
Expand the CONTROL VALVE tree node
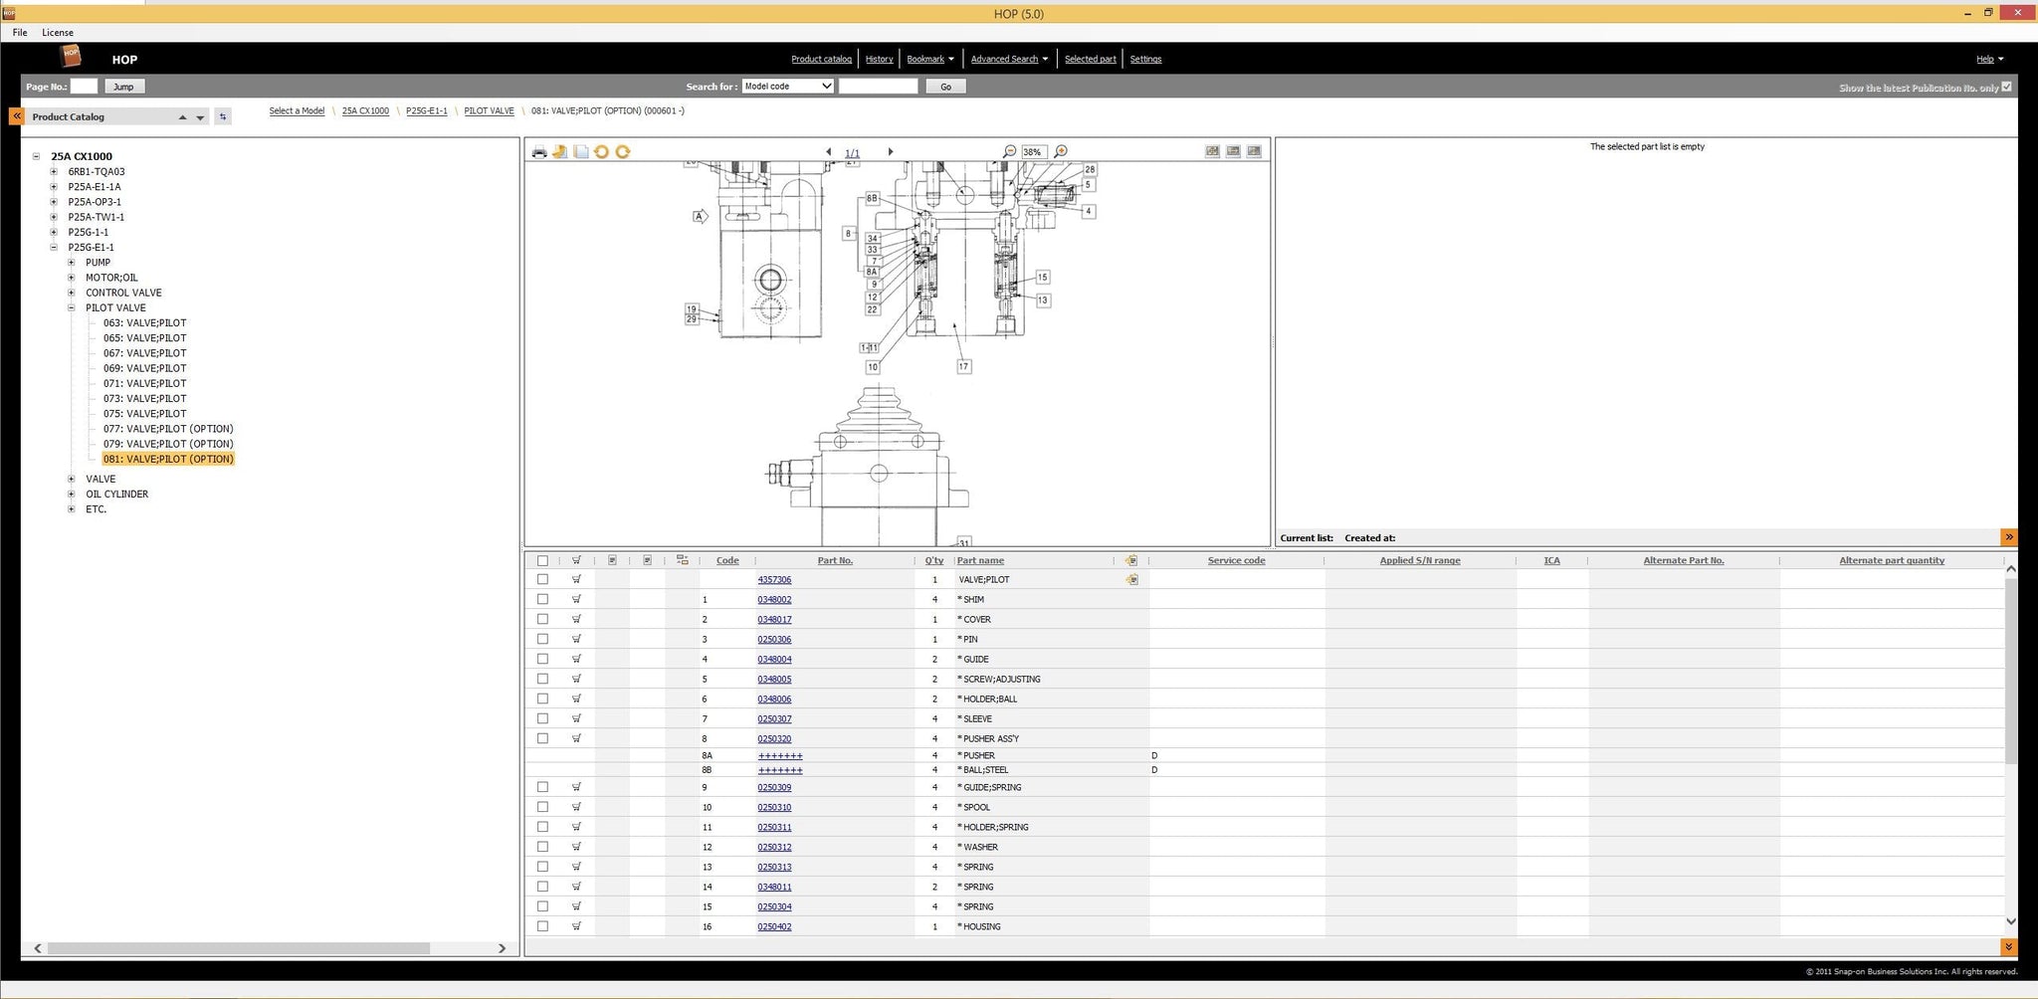[x=72, y=293]
